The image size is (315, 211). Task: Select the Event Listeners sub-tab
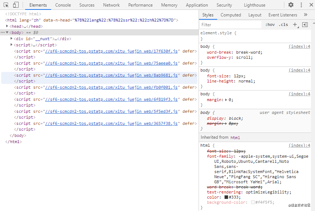283,15
